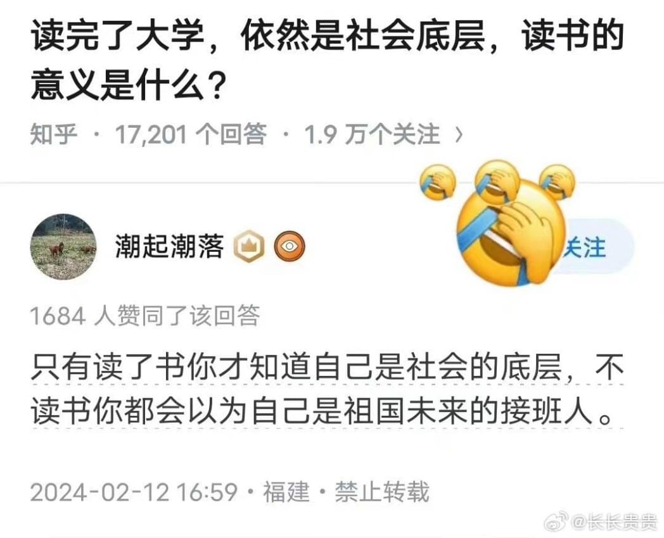
Task: Select the answer line ending 接班人
Action: (322, 411)
